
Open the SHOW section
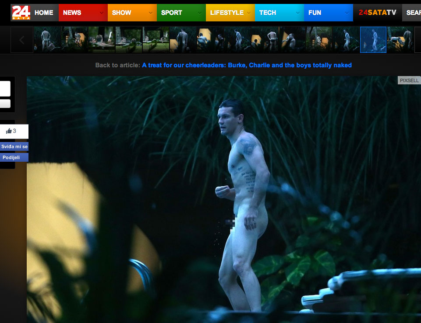[x=121, y=13]
